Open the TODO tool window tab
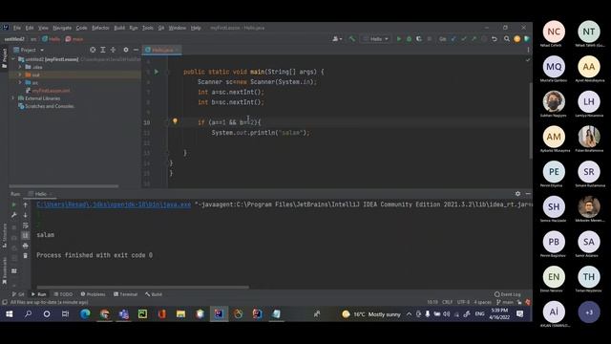 click(63, 294)
